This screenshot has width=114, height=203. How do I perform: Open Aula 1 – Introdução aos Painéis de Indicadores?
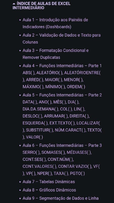click(55, 23)
